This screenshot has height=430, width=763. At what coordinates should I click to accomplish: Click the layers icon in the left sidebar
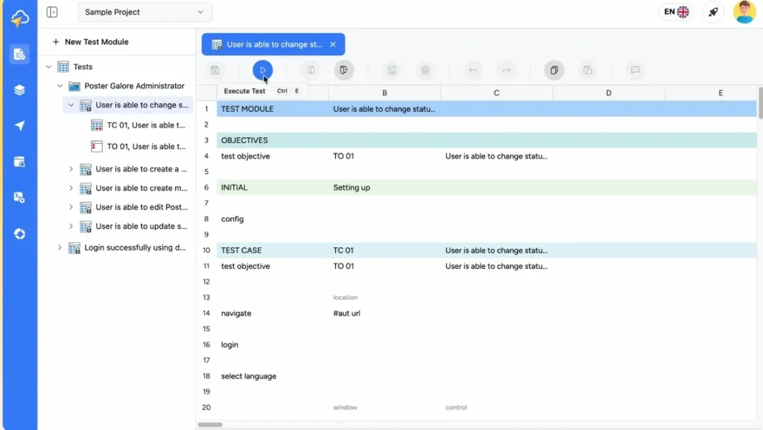coord(19,89)
